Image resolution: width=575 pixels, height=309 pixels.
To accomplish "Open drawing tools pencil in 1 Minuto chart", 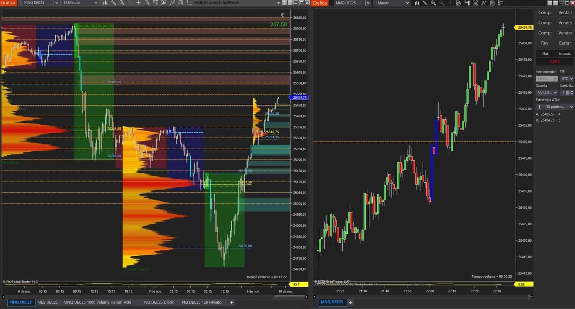I will click(425, 3).
